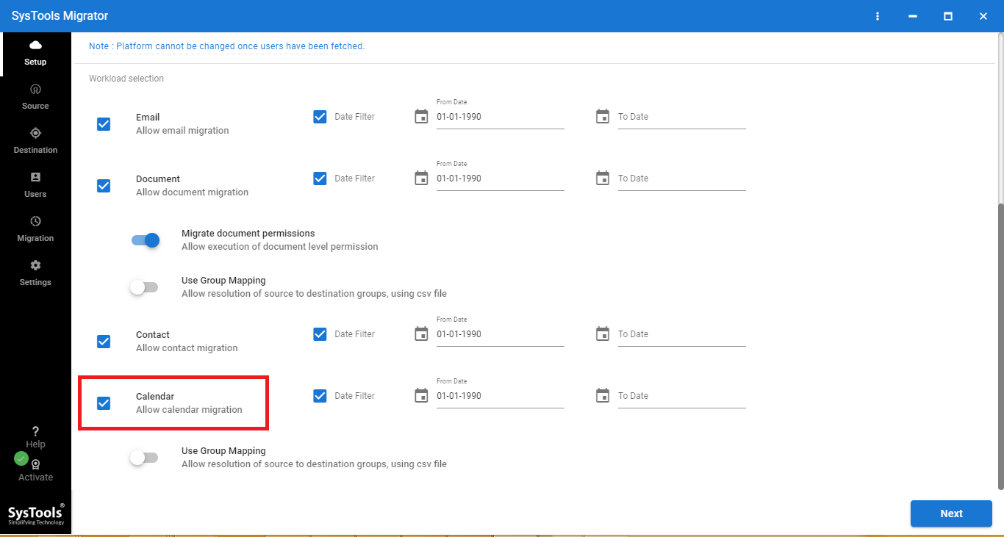This screenshot has height=537, width=1004.
Task: Click 'Allow contact migration' text
Action: pyautogui.click(x=187, y=348)
